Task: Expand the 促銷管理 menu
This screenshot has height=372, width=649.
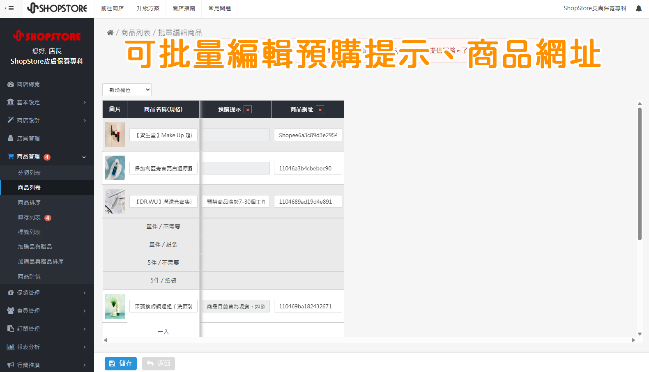Action: tap(47, 293)
